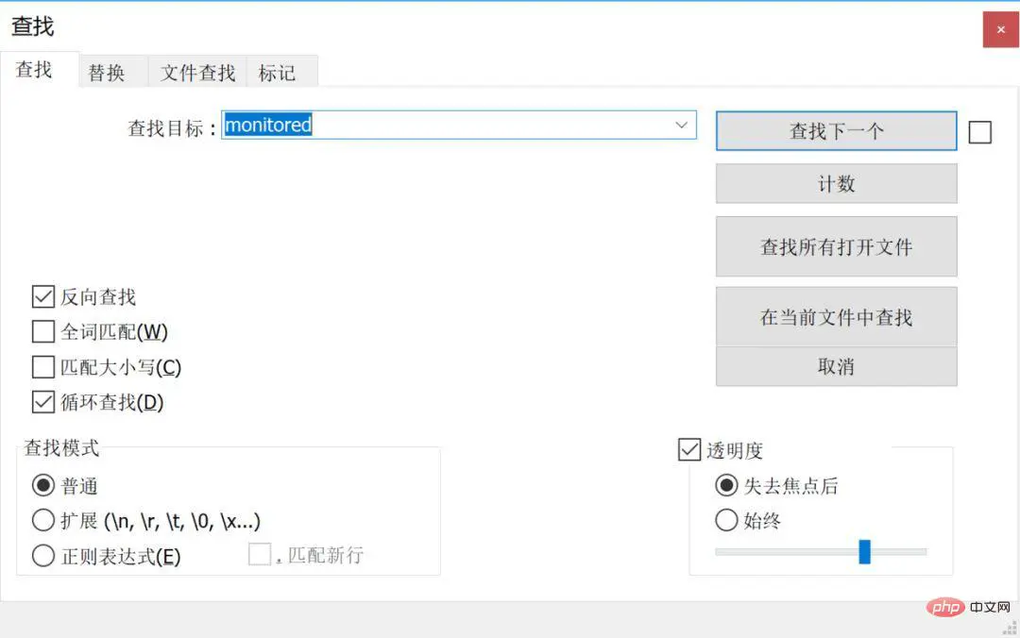Screen dimensions: 1020x638
Task: Select the 正则表达式 radio button
Action: coord(43,556)
